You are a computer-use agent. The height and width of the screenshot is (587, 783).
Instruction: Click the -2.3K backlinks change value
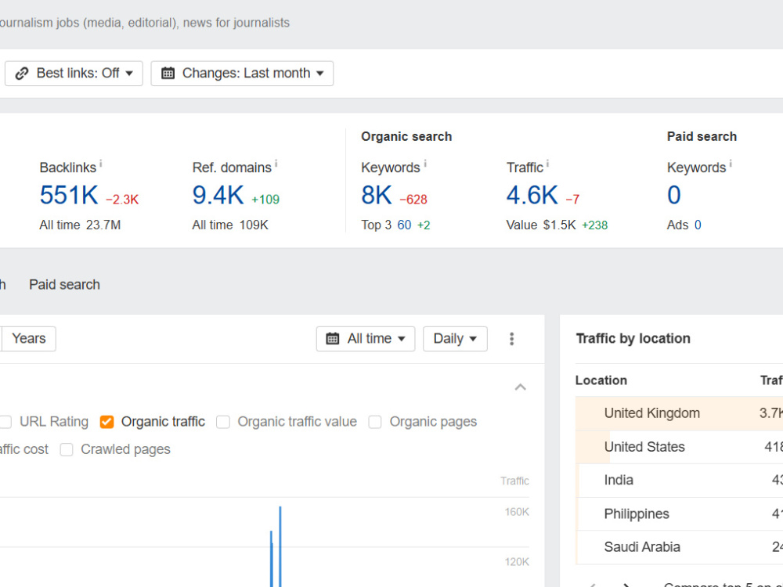coord(122,200)
